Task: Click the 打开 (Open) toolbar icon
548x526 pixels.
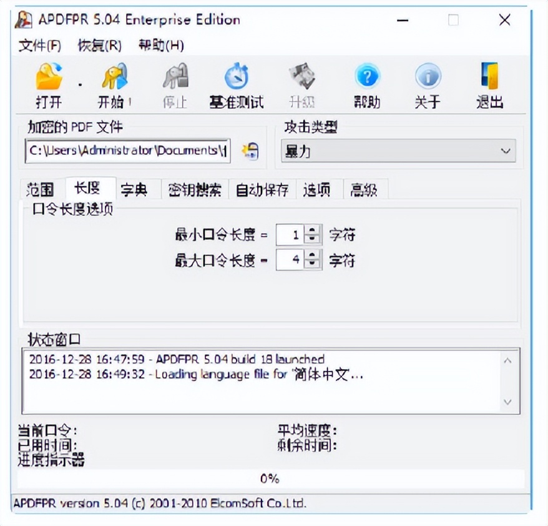Action: [x=49, y=76]
